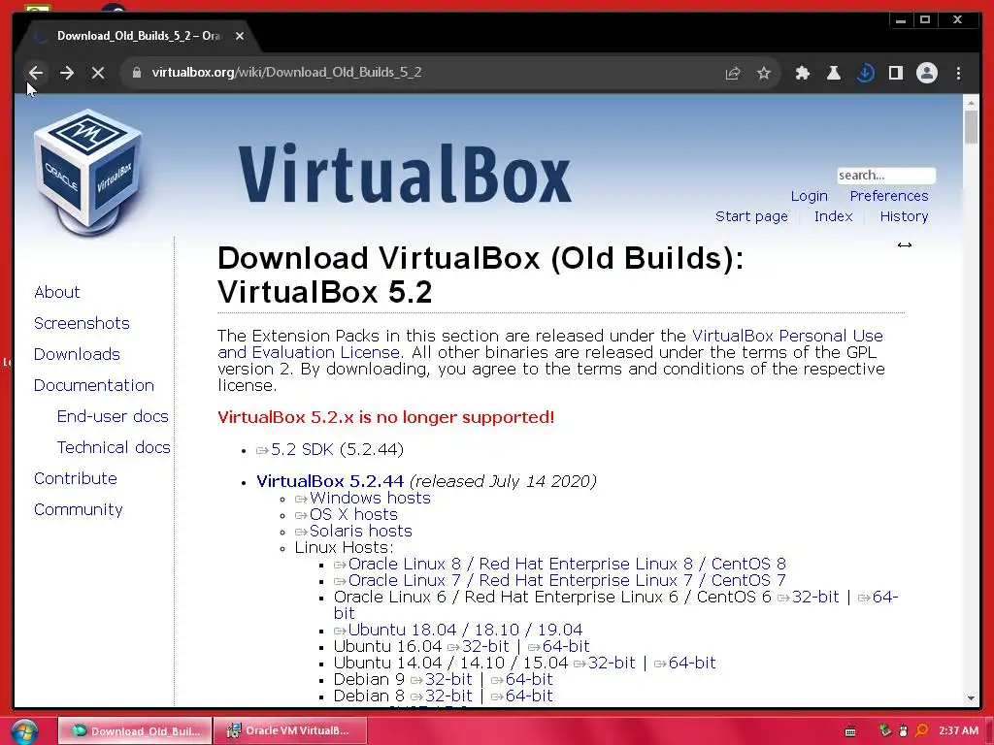Screen dimensions: 994x745
Task: Open Community in the sidebar
Action: [x=78, y=509]
